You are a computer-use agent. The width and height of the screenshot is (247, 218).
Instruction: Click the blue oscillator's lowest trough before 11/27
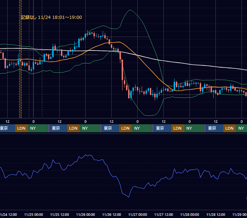[129, 197]
